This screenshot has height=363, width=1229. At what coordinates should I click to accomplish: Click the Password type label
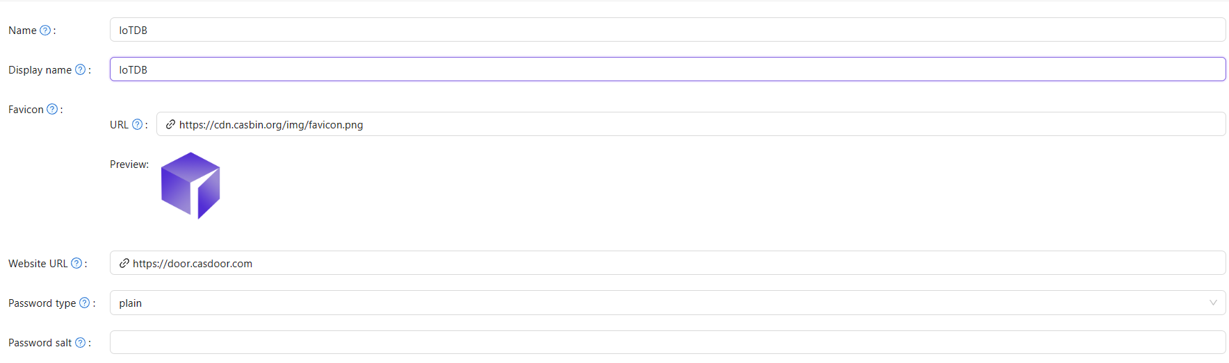click(x=42, y=303)
